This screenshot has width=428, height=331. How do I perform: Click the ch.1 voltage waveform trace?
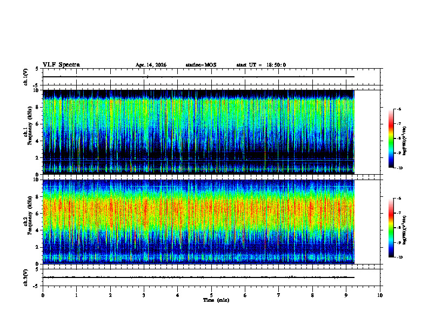[198, 77]
